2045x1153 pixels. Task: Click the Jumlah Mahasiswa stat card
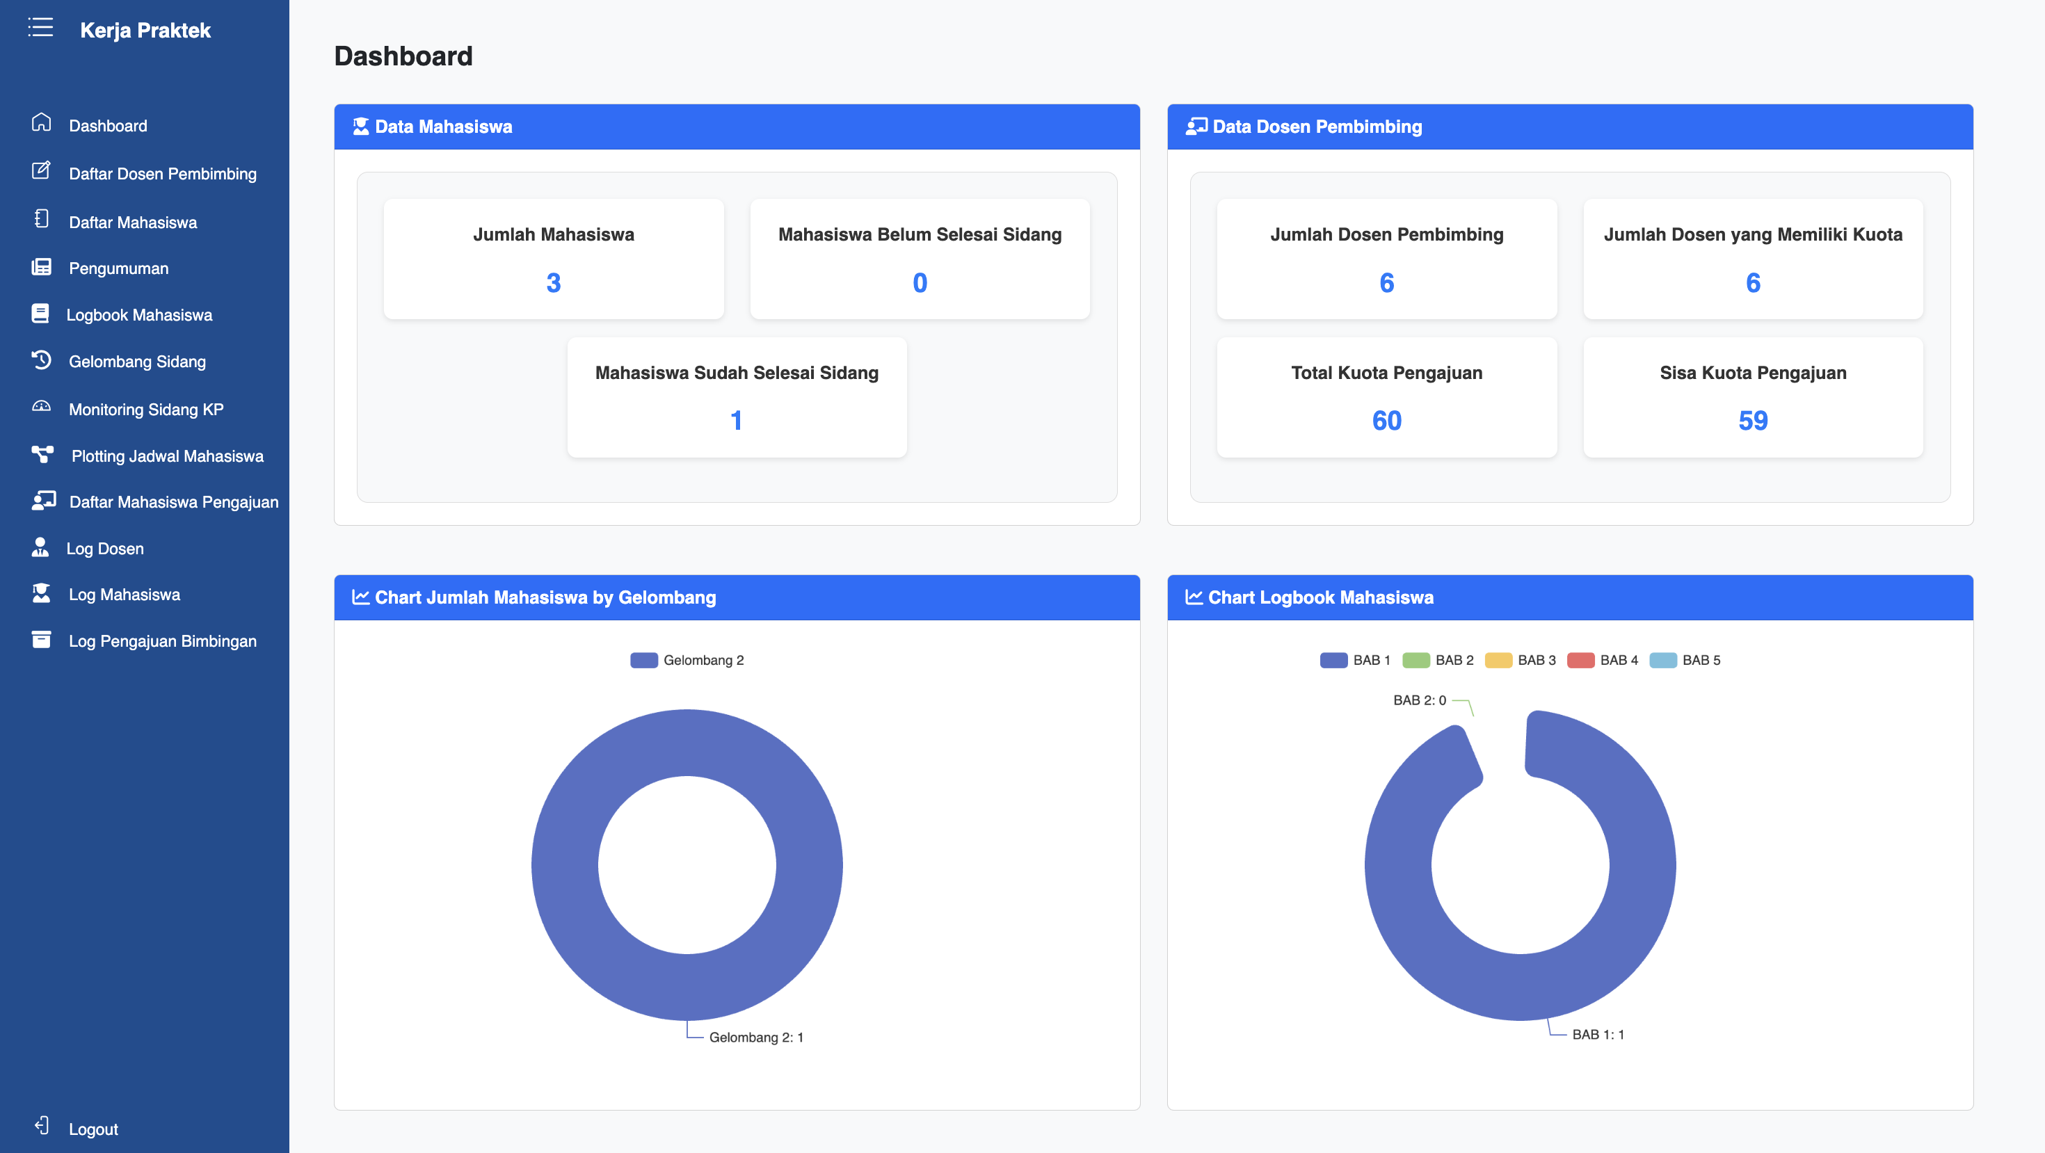(x=553, y=259)
